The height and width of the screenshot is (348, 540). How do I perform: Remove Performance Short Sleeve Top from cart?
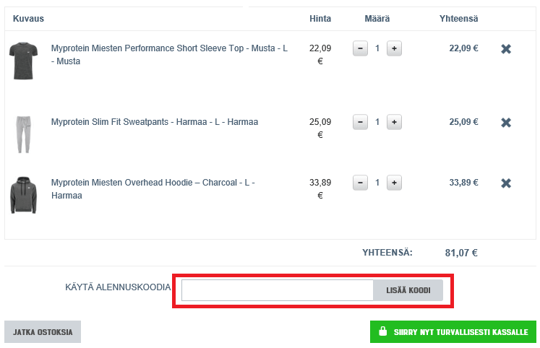coord(506,49)
